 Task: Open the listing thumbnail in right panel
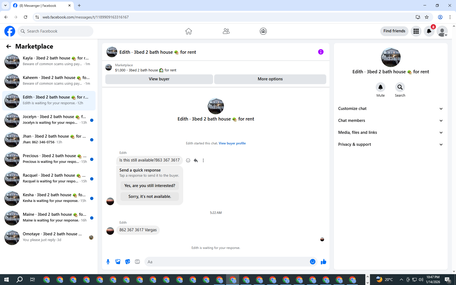coord(391,57)
